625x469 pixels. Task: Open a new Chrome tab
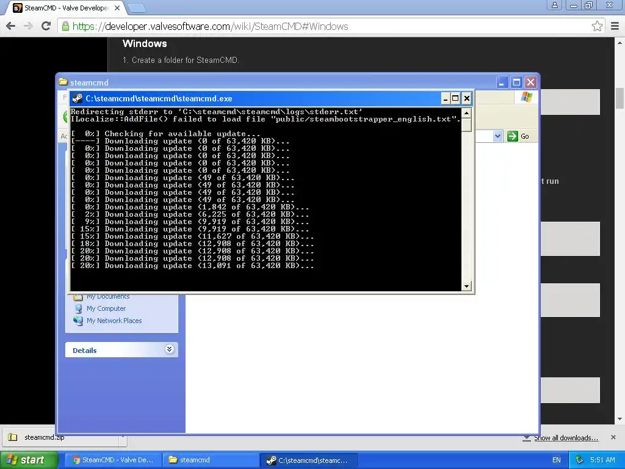click(137, 7)
